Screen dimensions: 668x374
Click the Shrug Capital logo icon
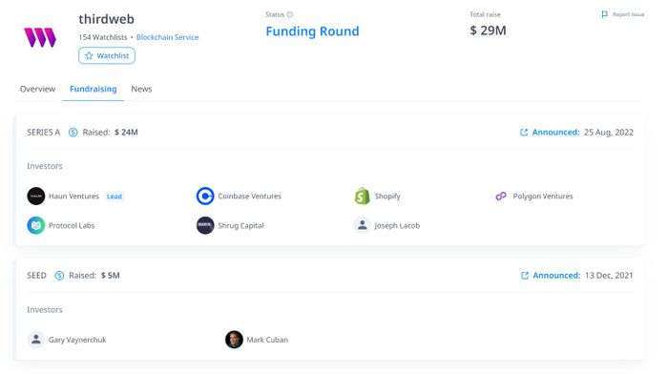pos(205,225)
